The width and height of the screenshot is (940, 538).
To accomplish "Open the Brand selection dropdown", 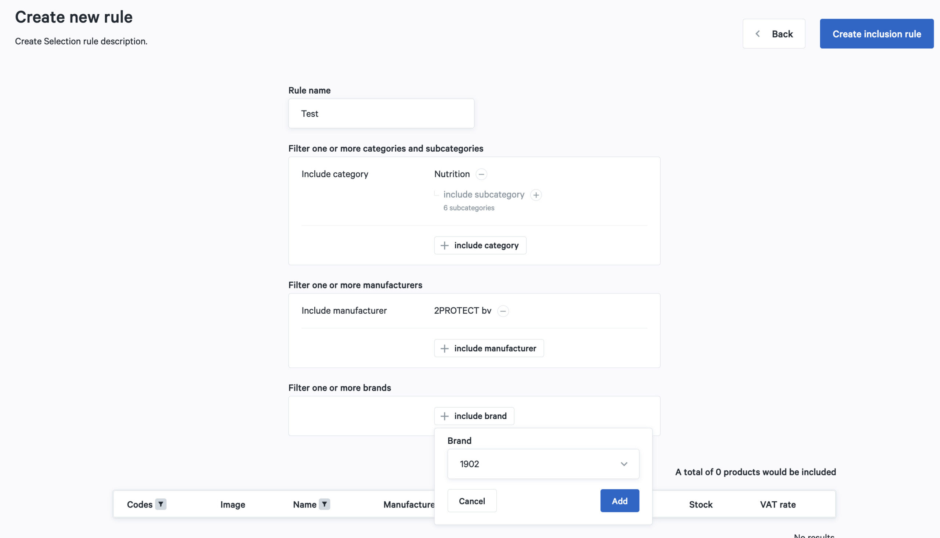I will (542, 463).
